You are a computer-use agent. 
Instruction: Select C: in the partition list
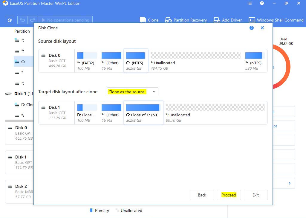point(23,62)
